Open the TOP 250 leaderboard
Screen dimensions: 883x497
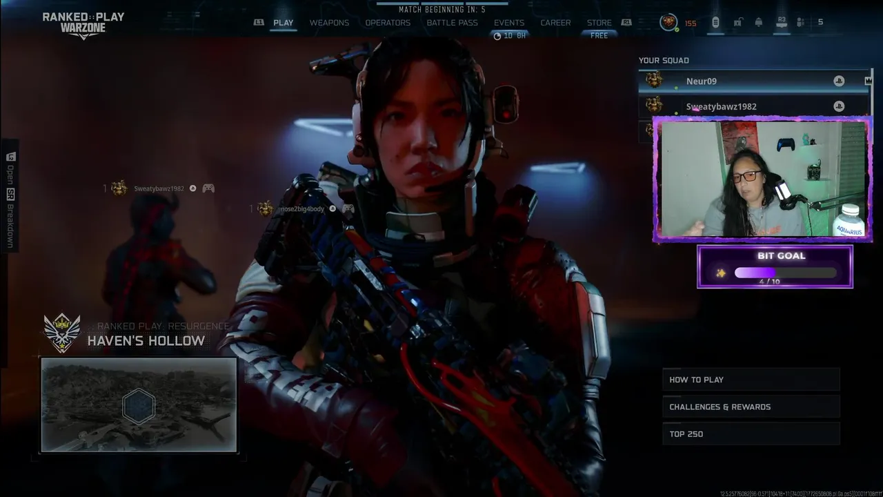point(751,433)
